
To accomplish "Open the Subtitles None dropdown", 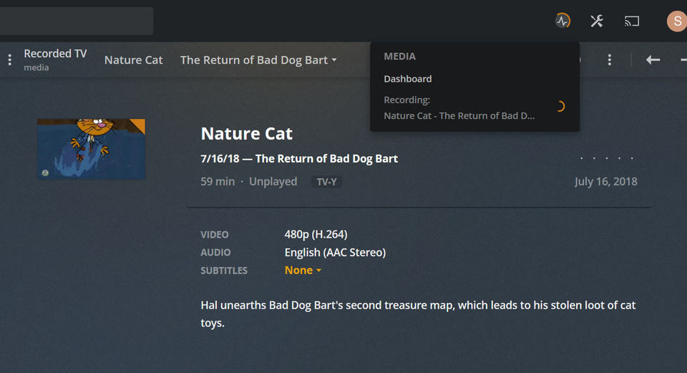I will (x=303, y=270).
